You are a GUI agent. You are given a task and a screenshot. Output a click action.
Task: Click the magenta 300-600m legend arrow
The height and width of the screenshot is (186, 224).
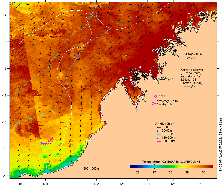158,141
